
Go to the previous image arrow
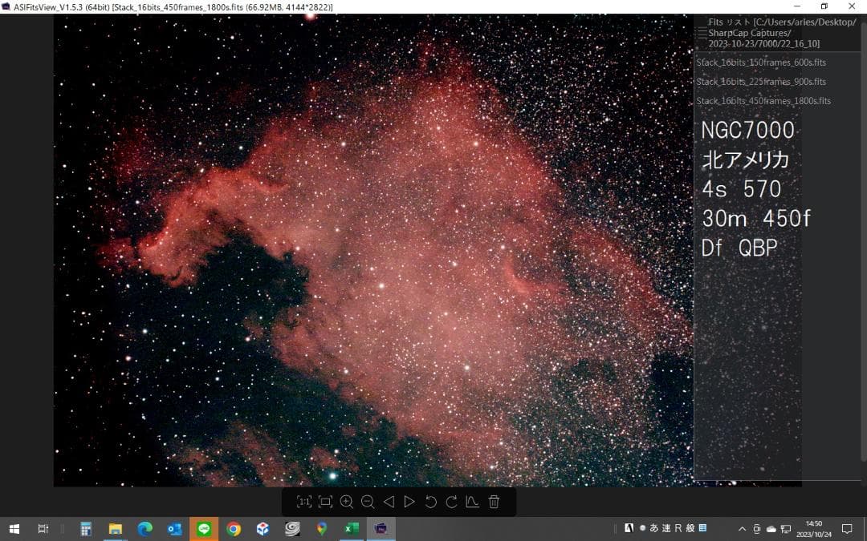tap(389, 502)
